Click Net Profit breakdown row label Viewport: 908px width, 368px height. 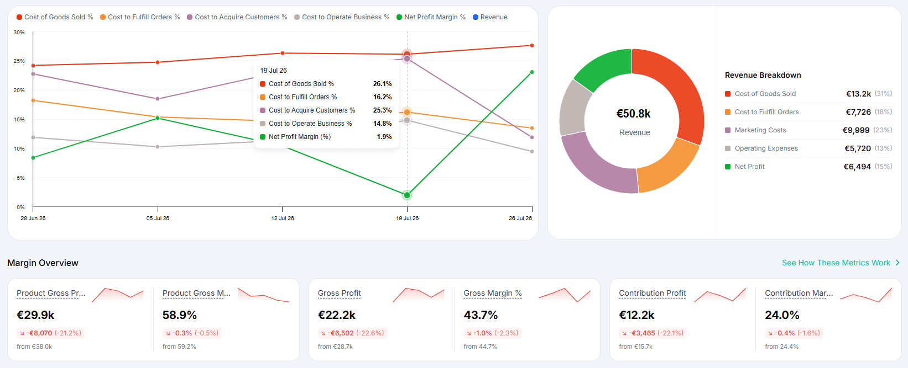tap(750, 167)
